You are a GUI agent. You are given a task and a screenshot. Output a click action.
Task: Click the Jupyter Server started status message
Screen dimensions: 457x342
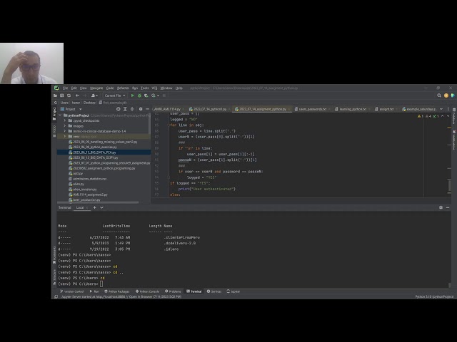(121, 296)
